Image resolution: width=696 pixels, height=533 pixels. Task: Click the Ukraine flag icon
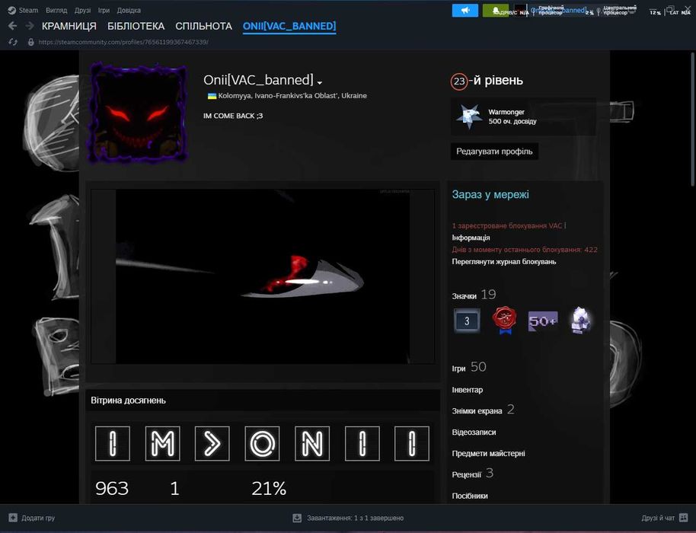click(212, 96)
